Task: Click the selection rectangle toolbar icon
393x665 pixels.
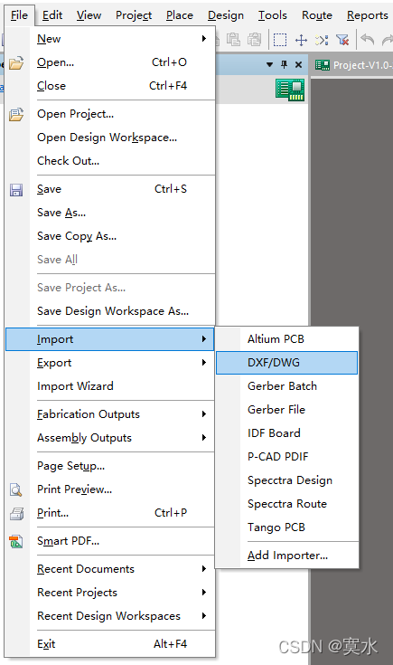Action: (x=280, y=41)
